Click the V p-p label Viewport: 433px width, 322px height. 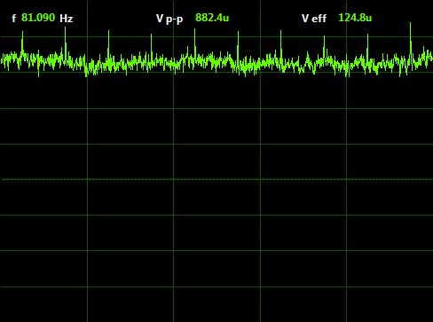point(169,19)
